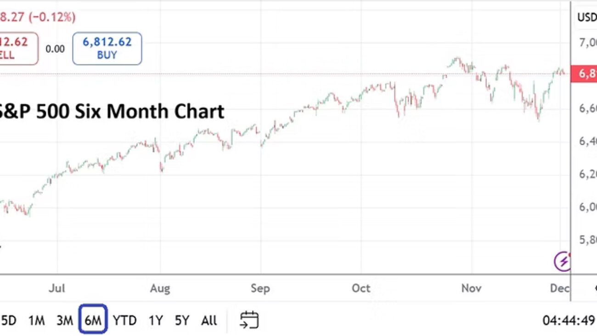This screenshot has height=336, width=597.
Task: Click the 04:44:49 clock timezone display
Action: (568, 320)
